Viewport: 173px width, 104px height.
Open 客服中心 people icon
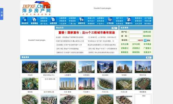129,20
